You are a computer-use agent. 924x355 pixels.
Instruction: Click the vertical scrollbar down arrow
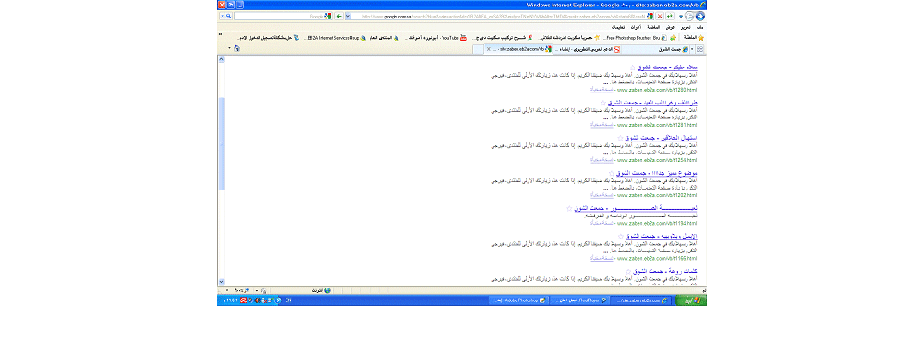(222, 282)
